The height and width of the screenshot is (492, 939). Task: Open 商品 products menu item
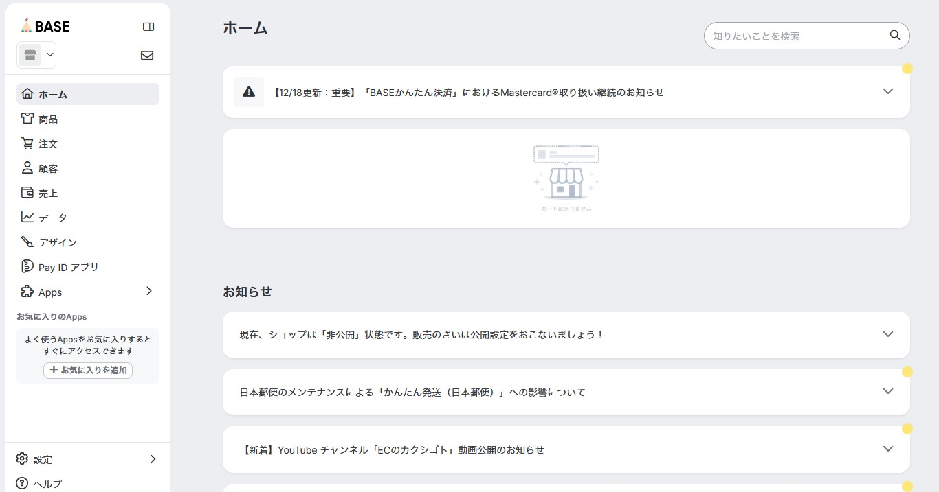(48, 119)
